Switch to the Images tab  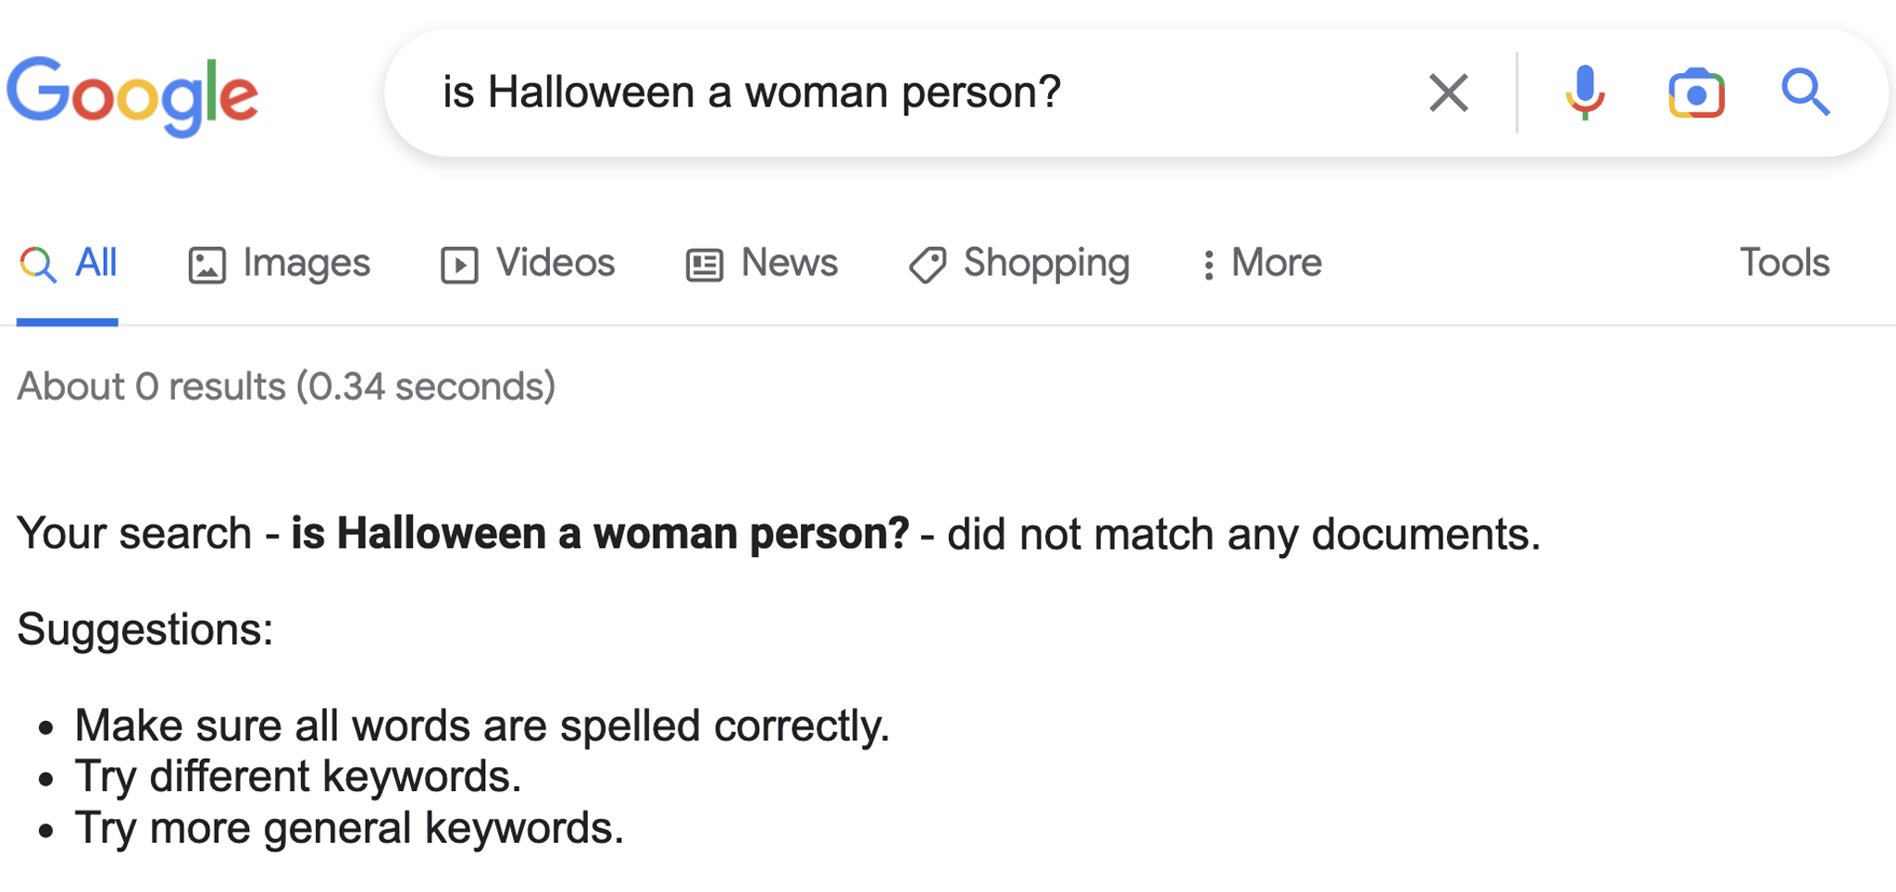pos(280,264)
